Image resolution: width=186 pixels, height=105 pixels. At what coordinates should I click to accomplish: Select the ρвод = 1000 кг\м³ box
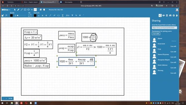click(x=35, y=60)
